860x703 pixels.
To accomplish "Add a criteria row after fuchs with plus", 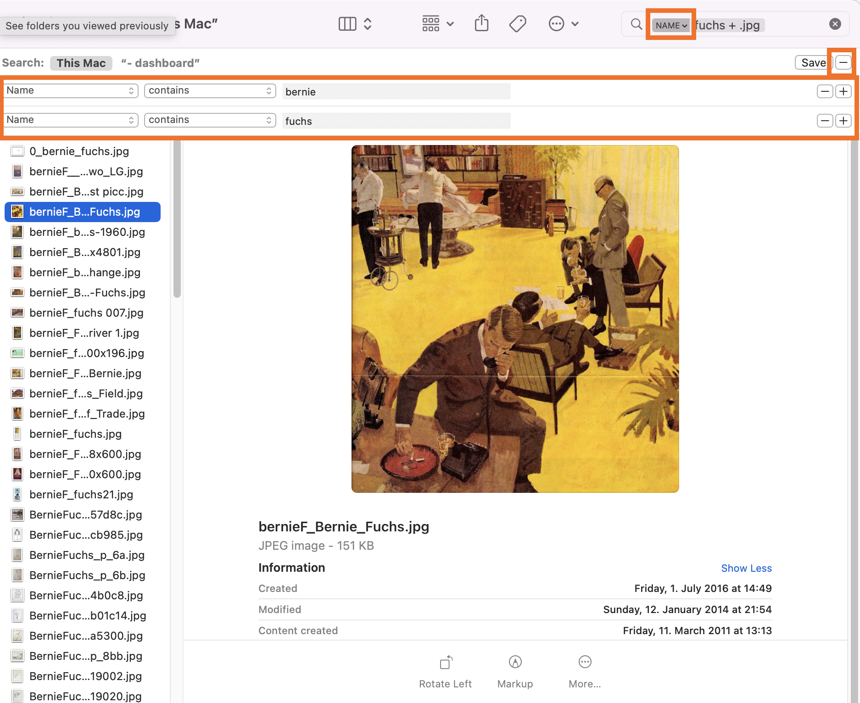I will click(843, 121).
